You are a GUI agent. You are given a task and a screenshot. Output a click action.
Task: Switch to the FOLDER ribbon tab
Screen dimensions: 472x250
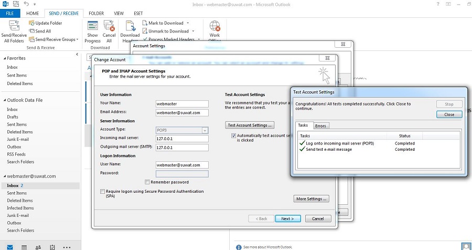pyautogui.click(x=96, y=13)
